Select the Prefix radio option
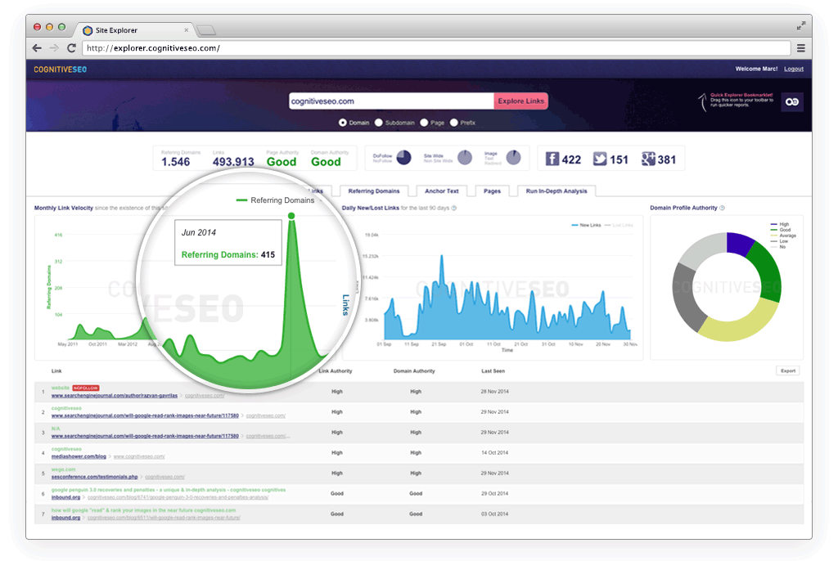Screen dimensions: 838x561 [x=454, y=123]
